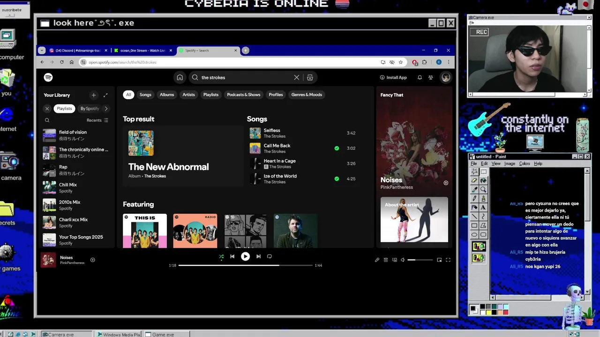Open the Friend Activity icon
Image resolution: width=600 pixels, height=337 pixels.
pos(431,77)
